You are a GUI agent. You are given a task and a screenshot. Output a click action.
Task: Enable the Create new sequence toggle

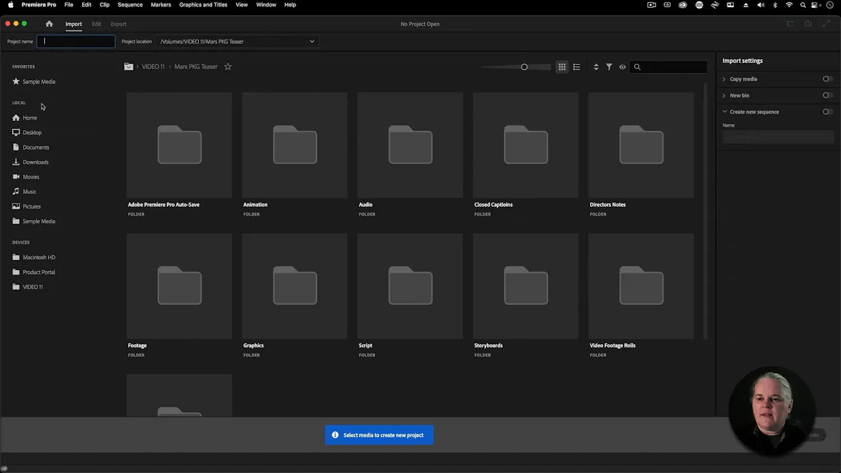point(827,112)
